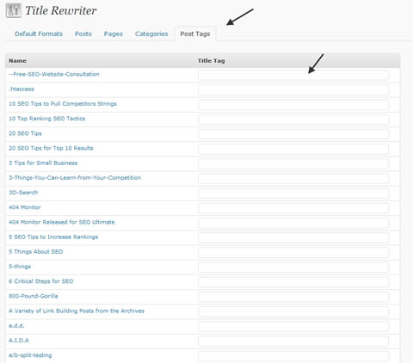
Task: Focus title tag field for A.I.D.A
Action: 293,341
